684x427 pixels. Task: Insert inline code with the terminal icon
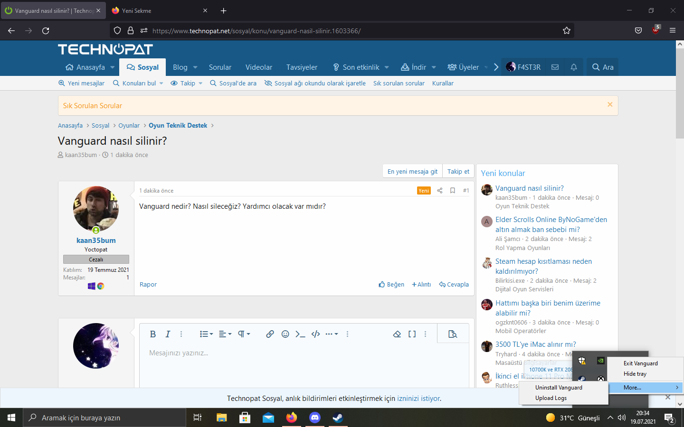[300, 334]
